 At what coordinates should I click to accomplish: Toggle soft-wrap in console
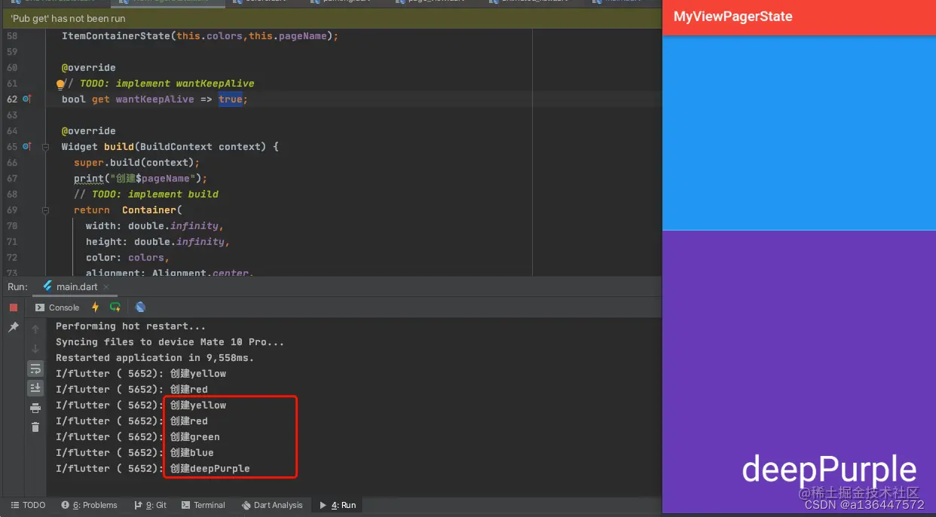[35, 369]
